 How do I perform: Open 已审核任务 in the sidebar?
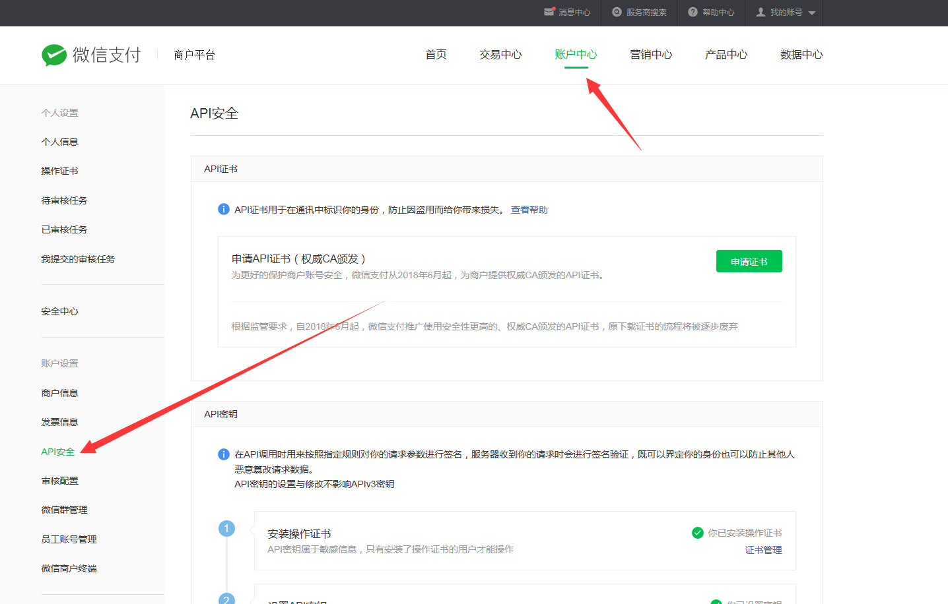(x=64, y=229)
